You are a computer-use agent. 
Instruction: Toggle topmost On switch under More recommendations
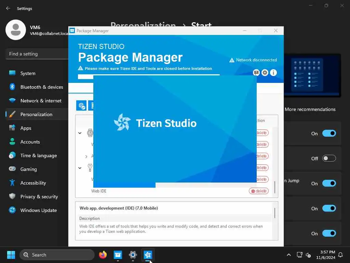pyautogui.click(x=329, y=133)
